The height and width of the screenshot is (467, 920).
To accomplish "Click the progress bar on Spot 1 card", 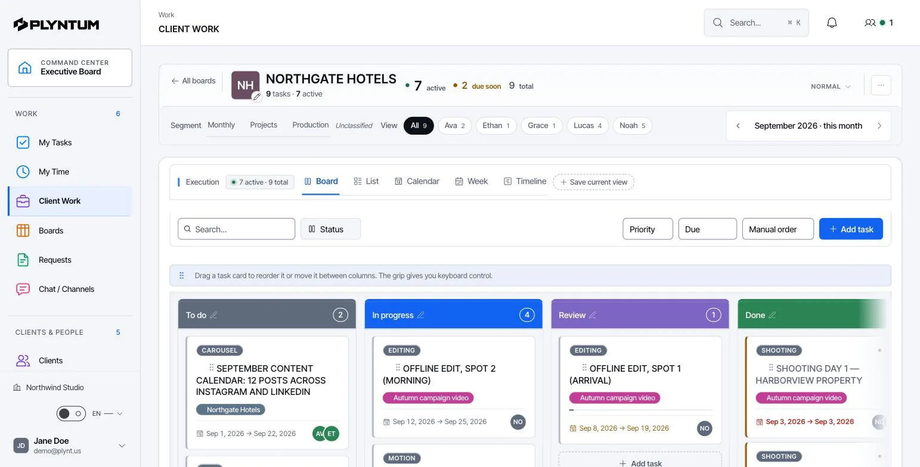I will coord(640,410).
